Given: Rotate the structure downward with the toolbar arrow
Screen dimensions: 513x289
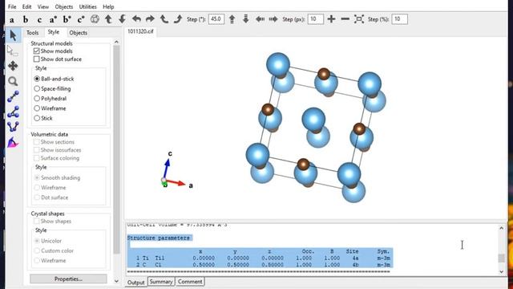Looking at the screenshot, I should click(122, 19).
